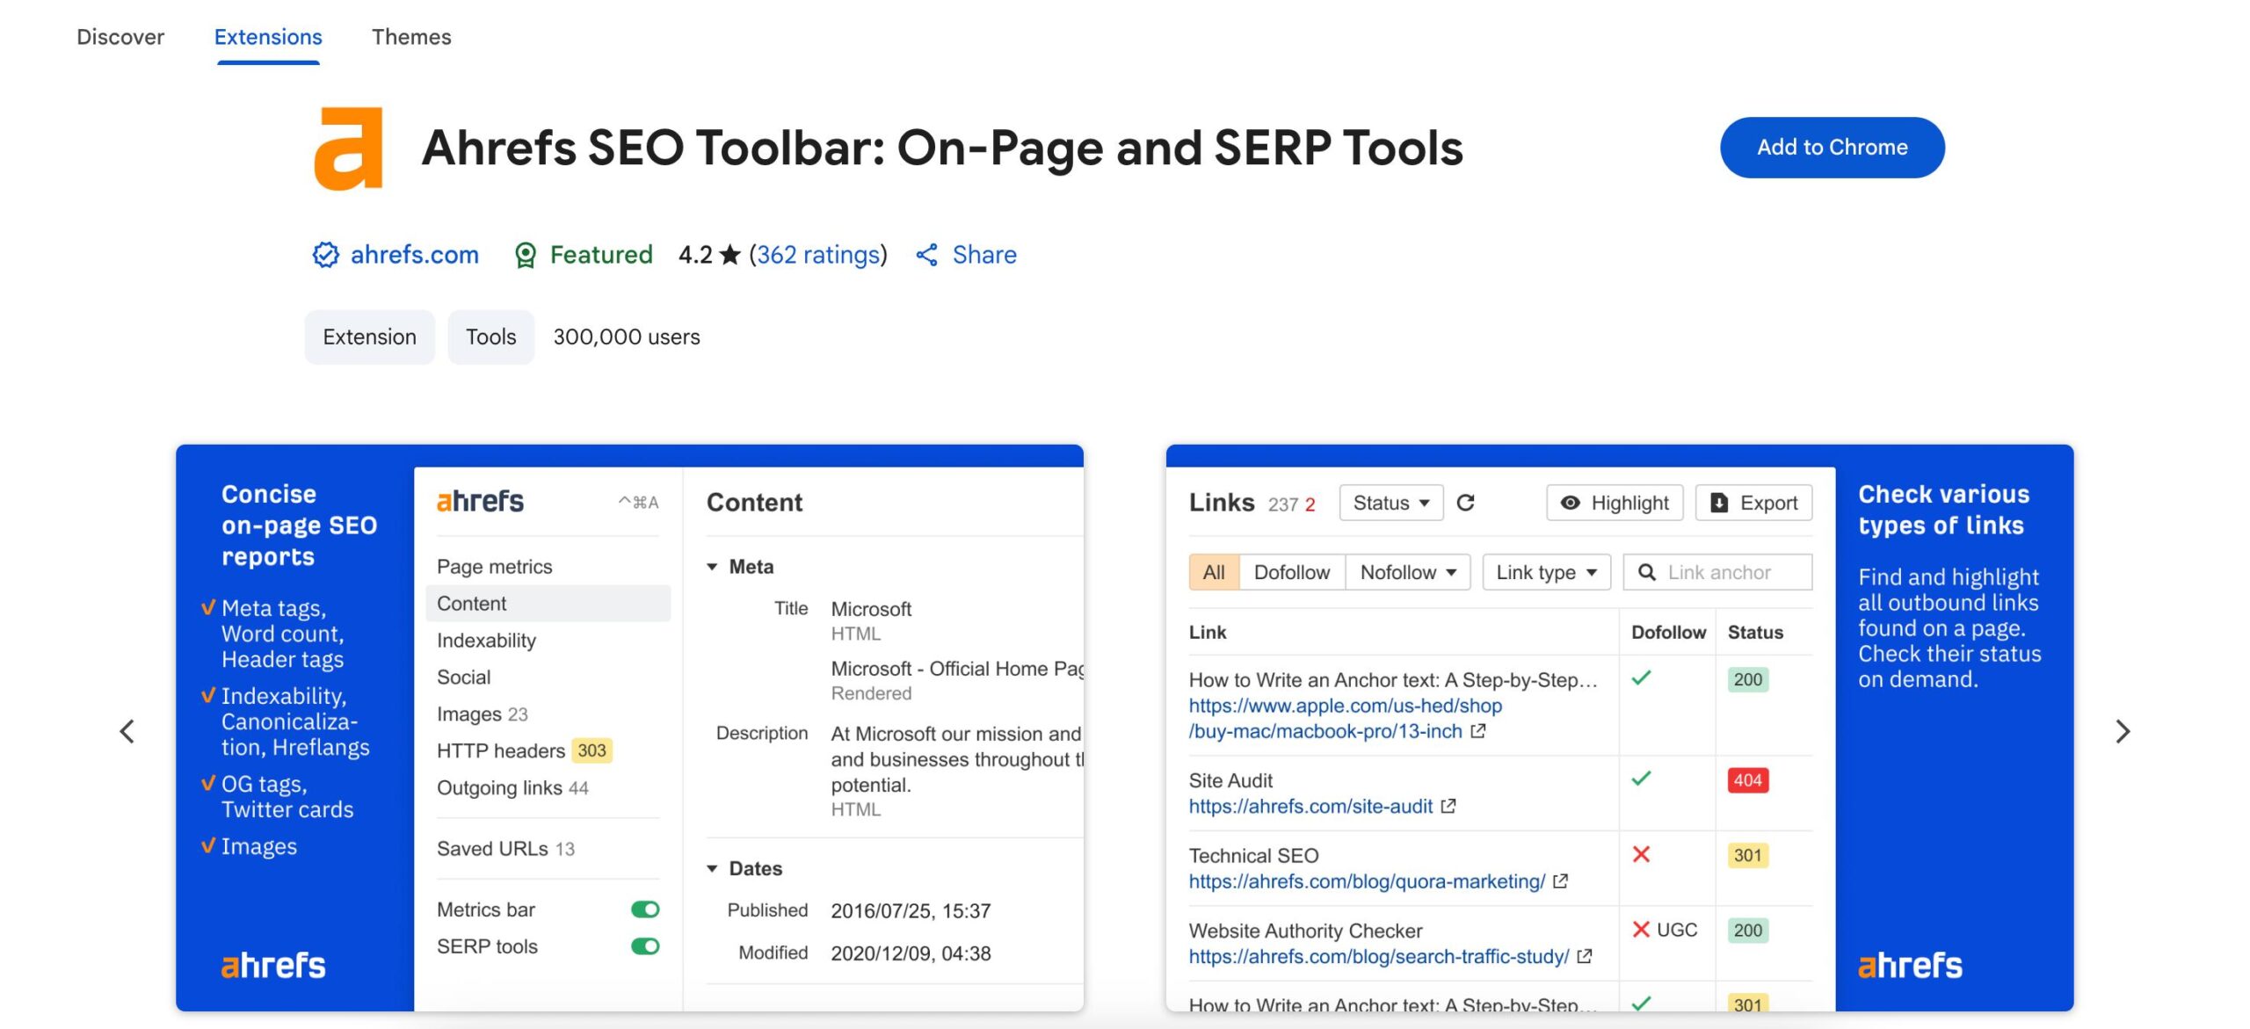Viewport: 2250px width, 1029px height.
Task: Click the 301 badge in Technical SEO row
Action: click(1748, 855)
